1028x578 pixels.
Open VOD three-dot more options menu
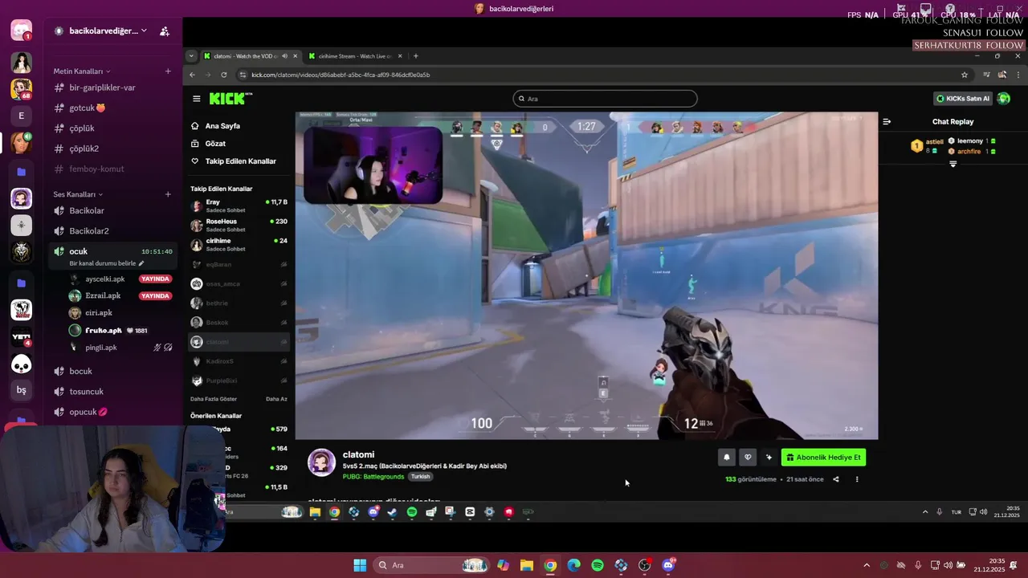coord(857,479)
